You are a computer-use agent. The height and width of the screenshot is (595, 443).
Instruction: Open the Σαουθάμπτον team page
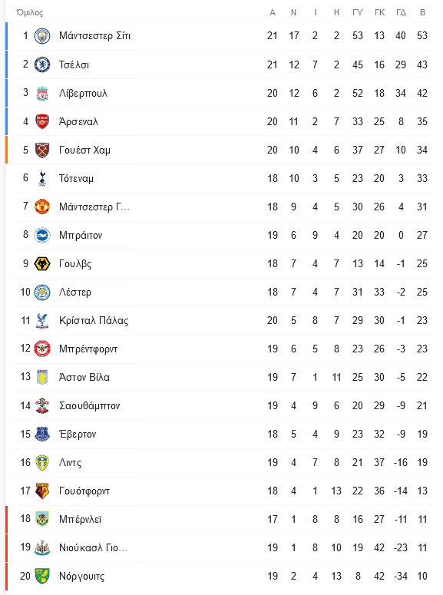click(x=90, y=405)
